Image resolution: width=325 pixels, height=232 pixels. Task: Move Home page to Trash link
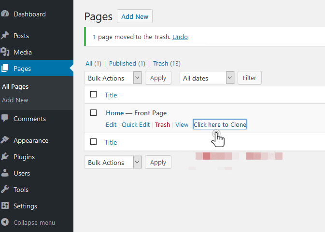tap(162, 124)
